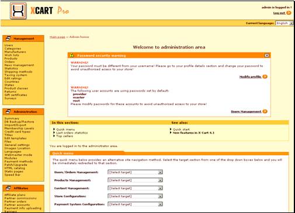Open the Payment System Configuration dropdown
This screenshot has height=213, width=295.
136,204
